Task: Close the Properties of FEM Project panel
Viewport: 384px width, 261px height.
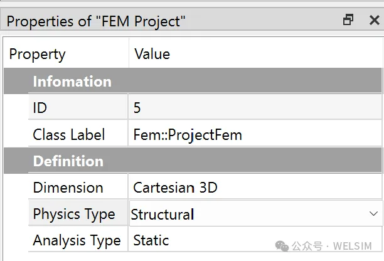Action: [375, 20]
